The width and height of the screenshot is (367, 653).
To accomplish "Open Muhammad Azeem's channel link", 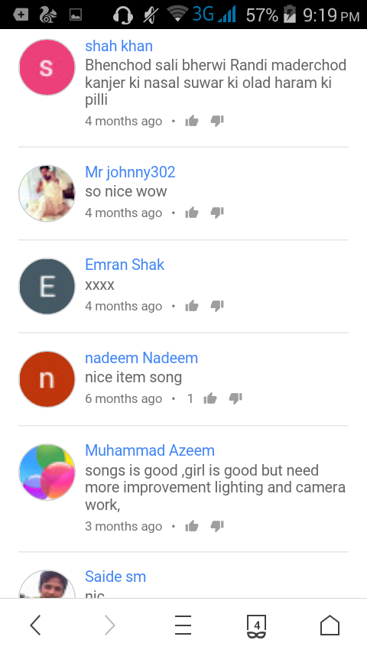I will (150, 450).
